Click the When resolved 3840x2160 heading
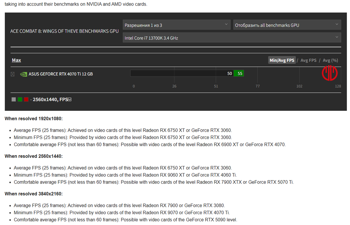 pos(34,194)
